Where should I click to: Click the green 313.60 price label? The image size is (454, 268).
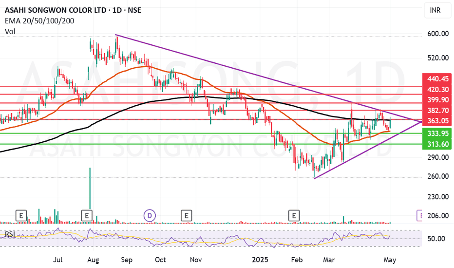point(437,144)
